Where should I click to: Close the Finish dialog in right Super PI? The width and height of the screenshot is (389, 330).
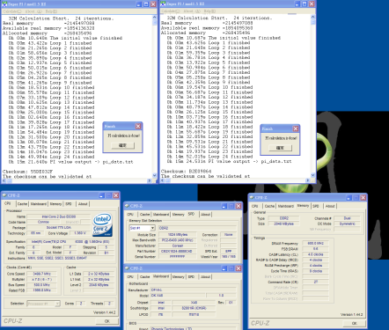point(296,128)
